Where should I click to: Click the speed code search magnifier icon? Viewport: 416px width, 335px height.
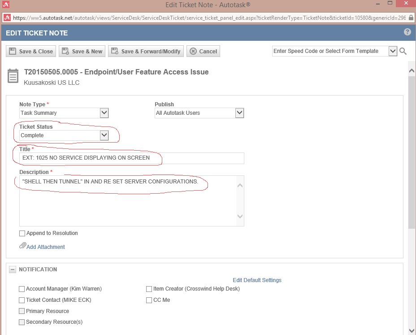(403, 51)
